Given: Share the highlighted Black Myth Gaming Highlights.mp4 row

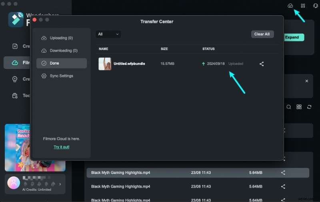Looking at the screenshot, I should coord(283,173).
